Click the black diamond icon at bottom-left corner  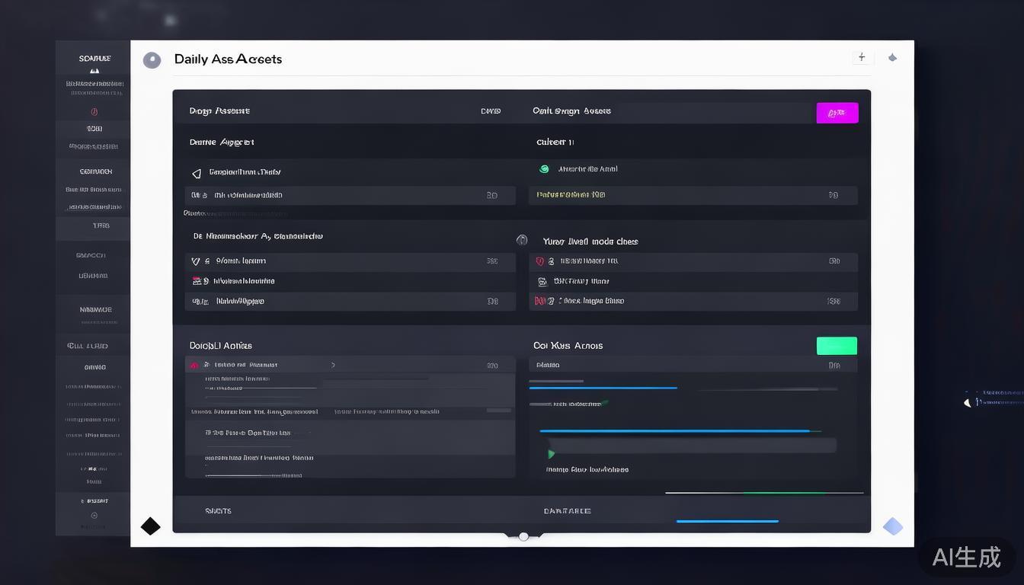point(151,526)
